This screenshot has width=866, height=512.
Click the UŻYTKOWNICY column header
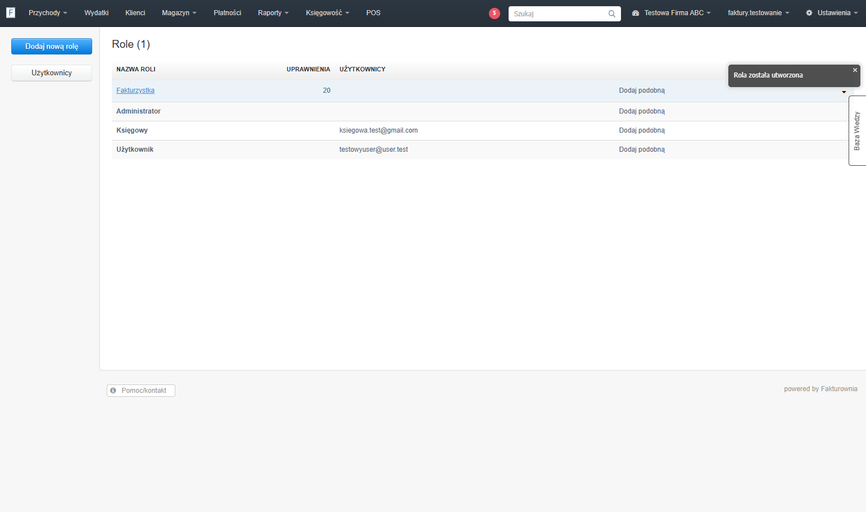pos(362,69)
